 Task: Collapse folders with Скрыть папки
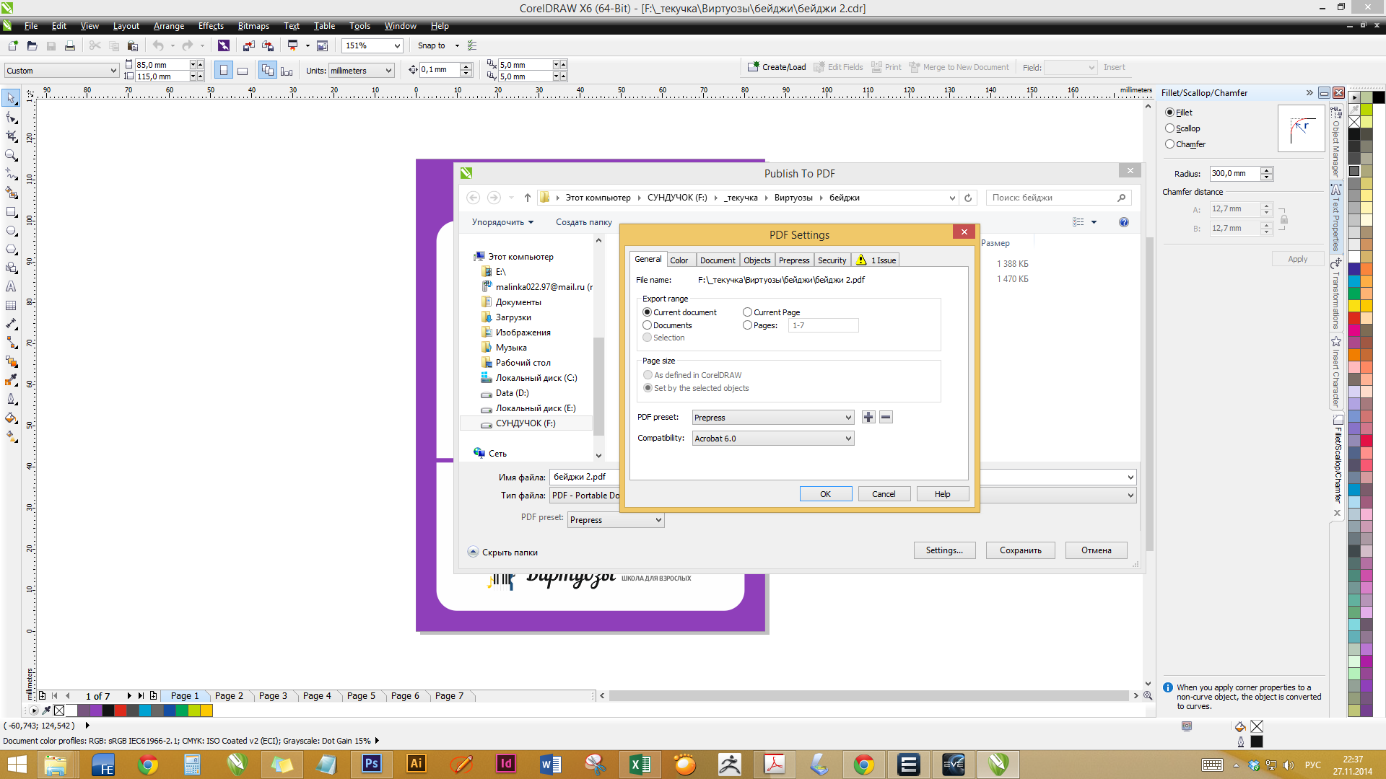click(502, 553)
